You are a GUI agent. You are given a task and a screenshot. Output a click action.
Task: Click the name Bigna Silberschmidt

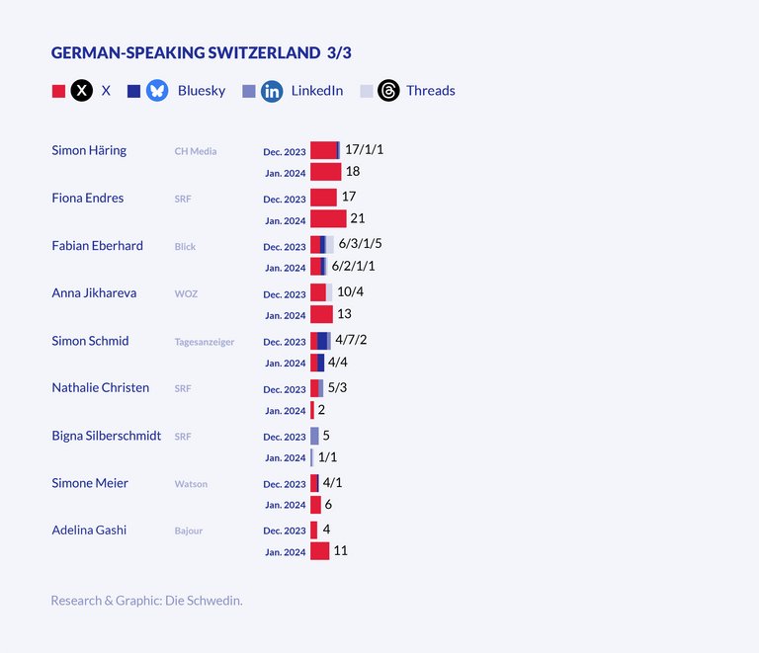click(x=106, y=436)
